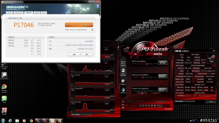Open the AIDA64 desktop shortcut
Viewport: 219px width, 123px height.
[4, 111]
